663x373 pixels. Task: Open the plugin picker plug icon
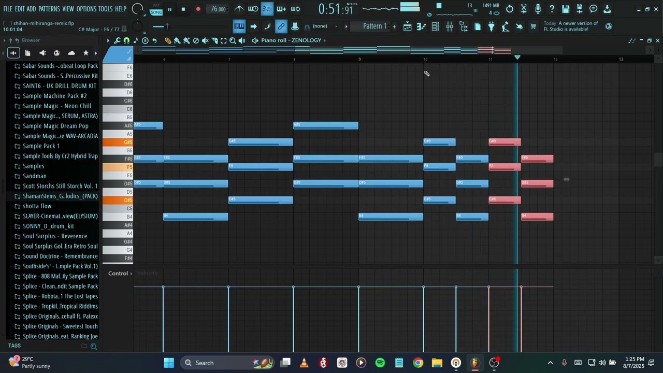pos(492,26)
